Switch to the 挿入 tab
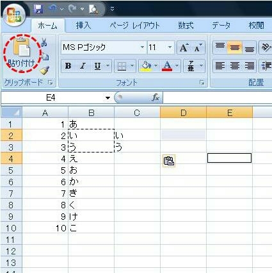Screen dimensions: 272x273 [83, 26]
